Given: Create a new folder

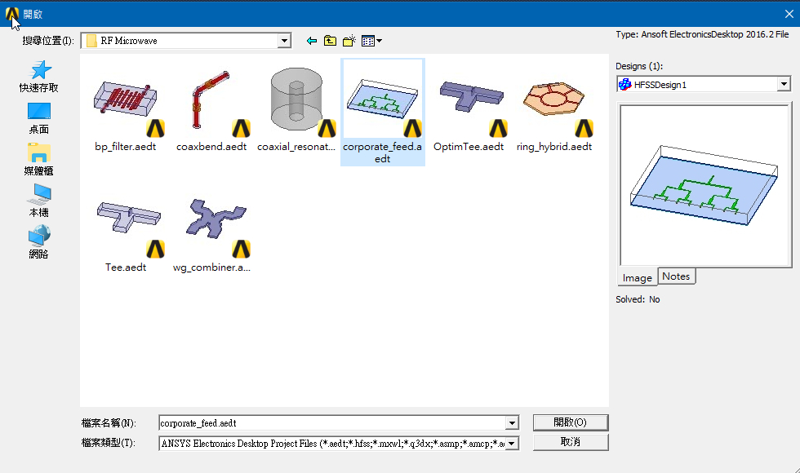Looking at the screenshot, I should click(349, 41).
